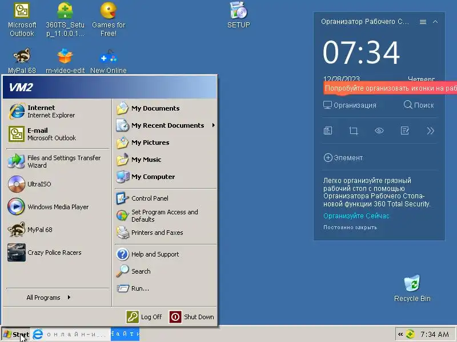The image size is (457, 342).
Task: Click 360 Total Security tray icon
Action: point(410,335)
